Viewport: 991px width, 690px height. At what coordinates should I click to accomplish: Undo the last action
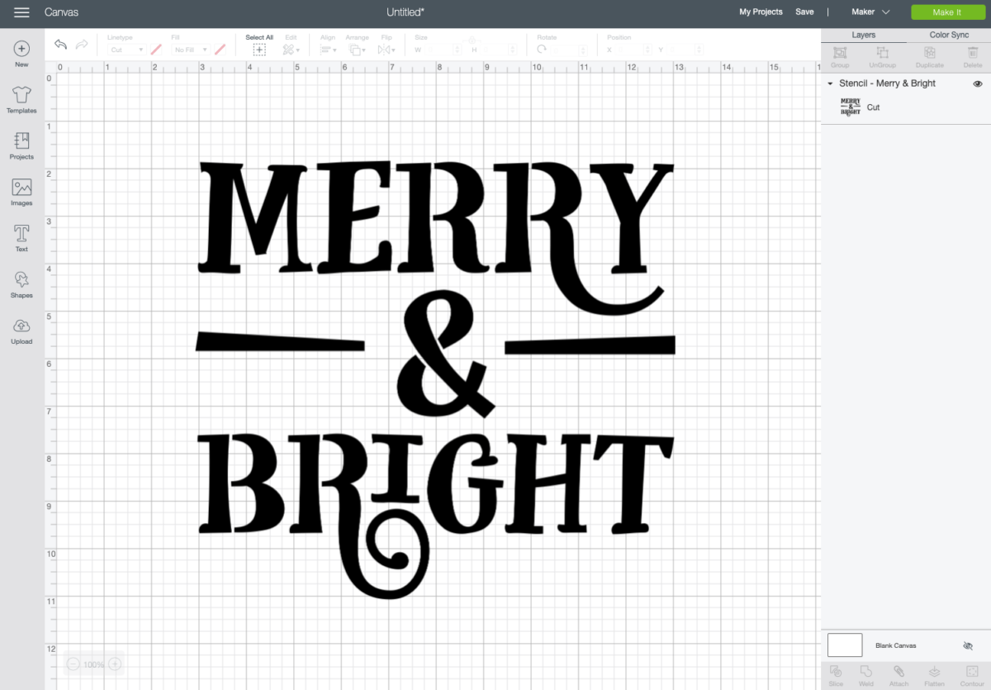click(60, 45)
